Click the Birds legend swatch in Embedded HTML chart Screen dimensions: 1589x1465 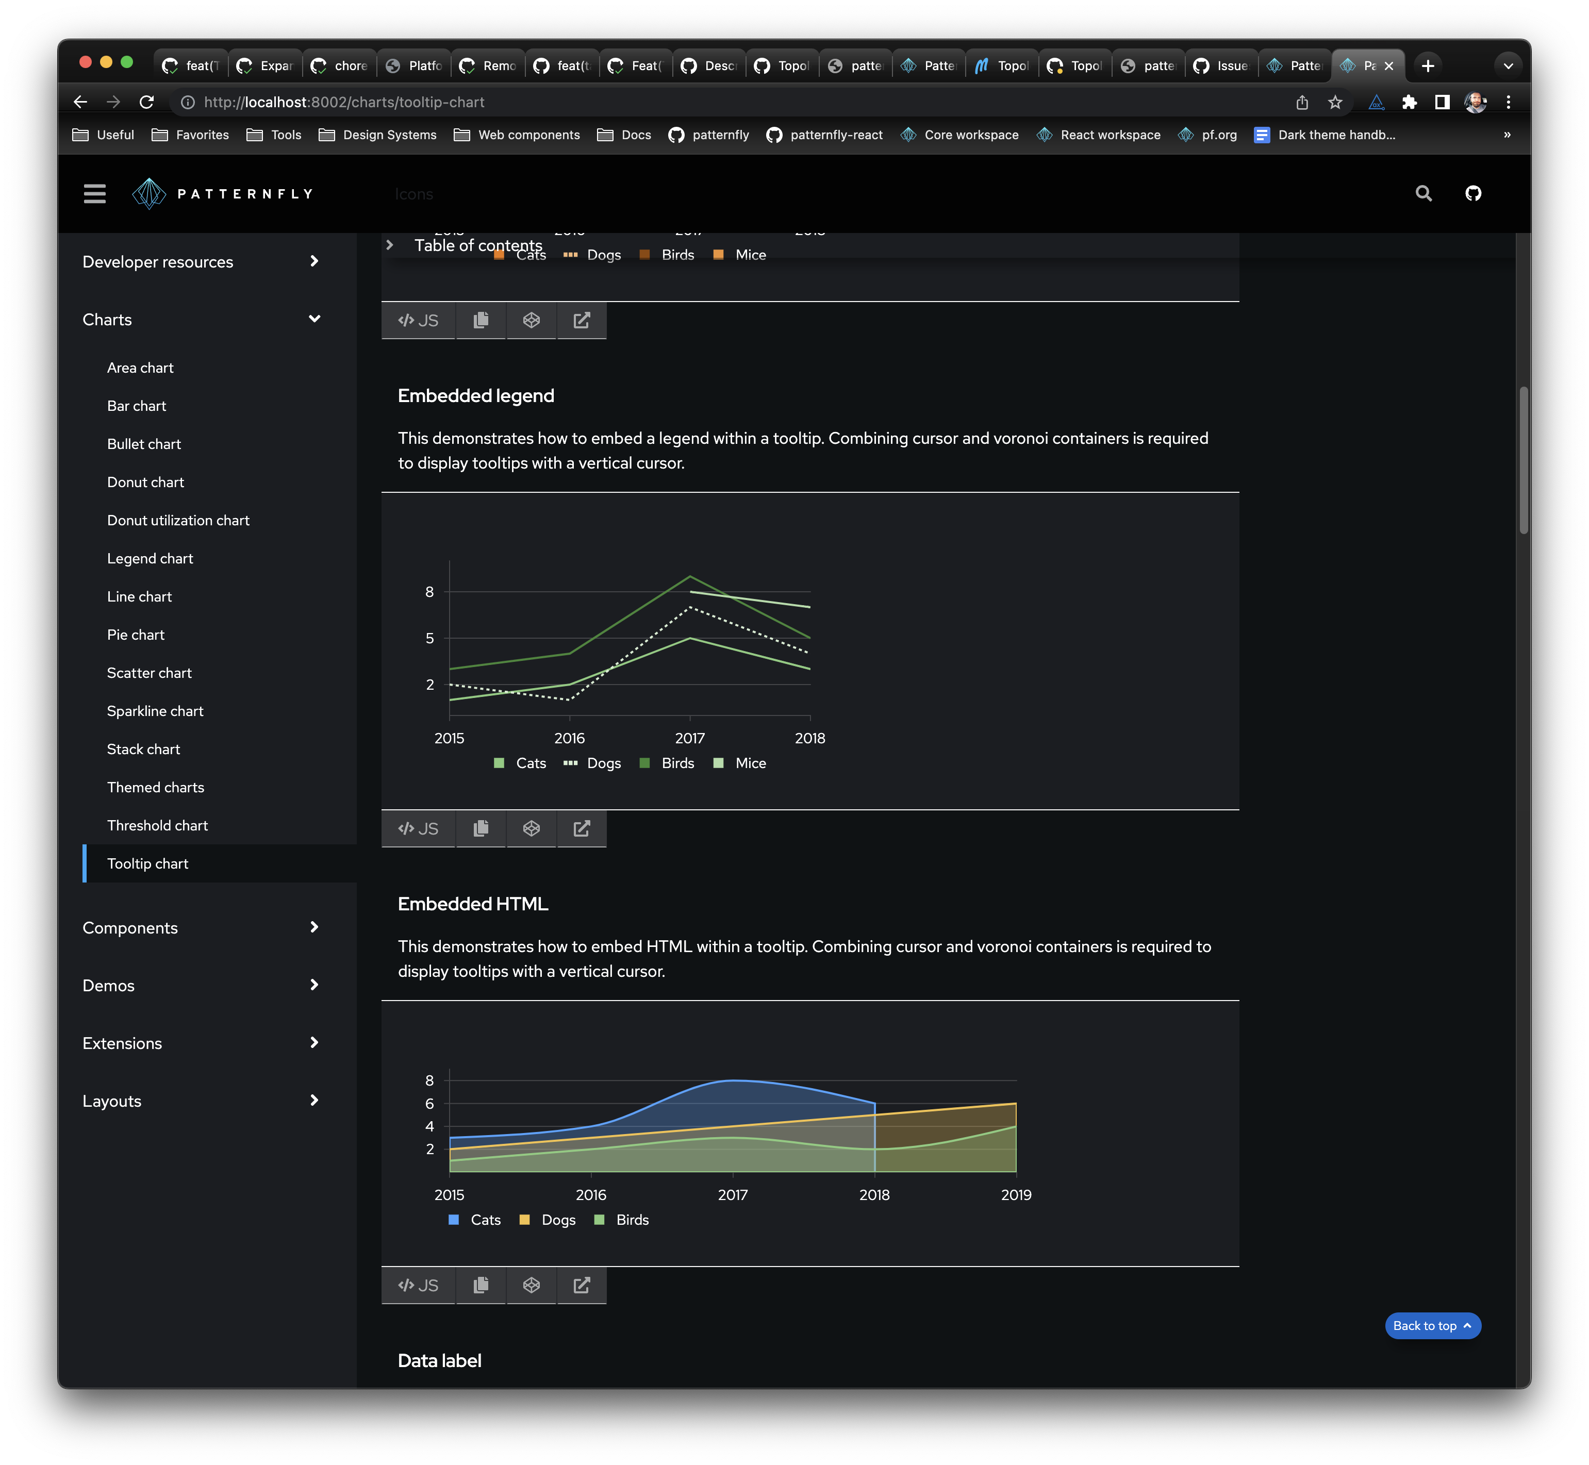600,1219
